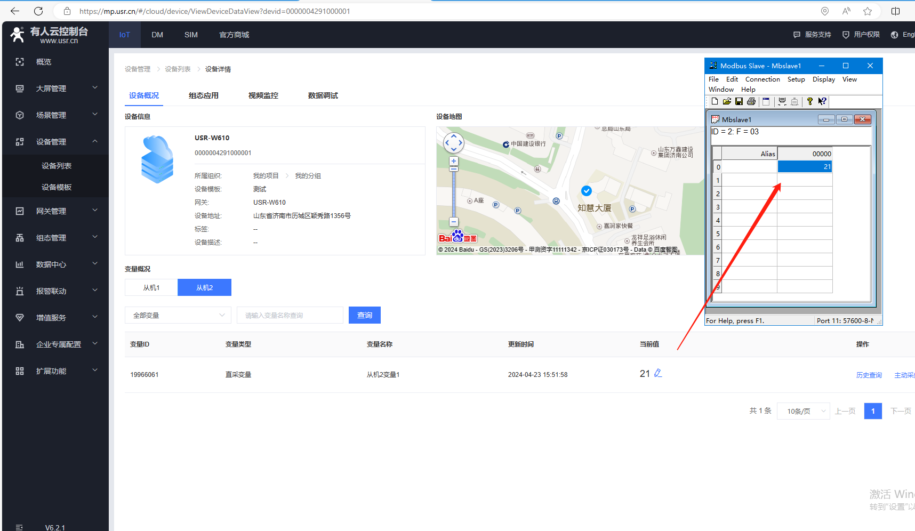Click the pencil edit icon beside value 21
915x531 pixels.
pyautogui.click(x=658, y=373)
